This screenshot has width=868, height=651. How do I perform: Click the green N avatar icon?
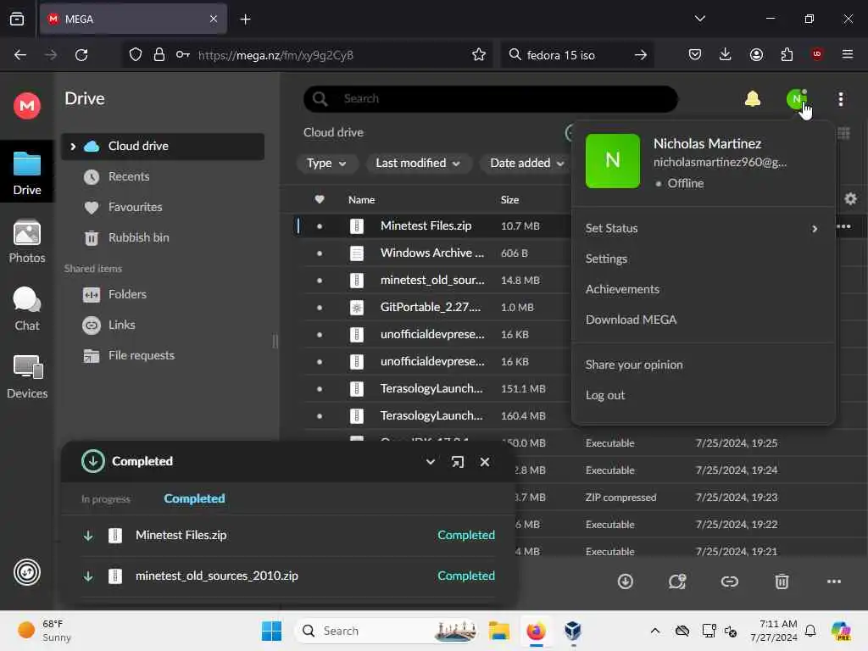796,99
